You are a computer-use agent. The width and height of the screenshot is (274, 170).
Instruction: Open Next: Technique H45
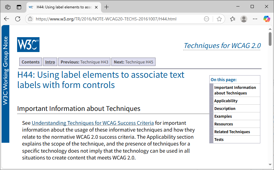133,62
